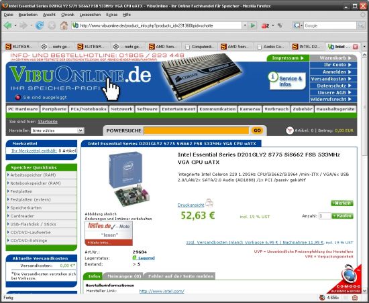
Task: Click in the Powersuche orange search field
Action: pyautogui.click(x=197, y=130)
